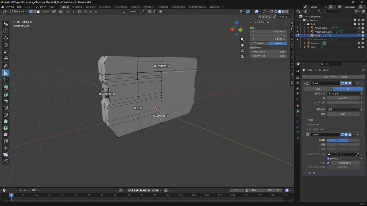
Task: Expand the AttachCable.001 tree item
Action: coord(308,32)
